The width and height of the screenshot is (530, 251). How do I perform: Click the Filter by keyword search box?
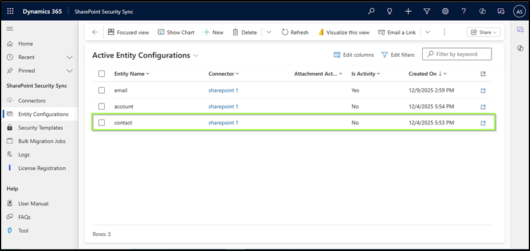457,54
